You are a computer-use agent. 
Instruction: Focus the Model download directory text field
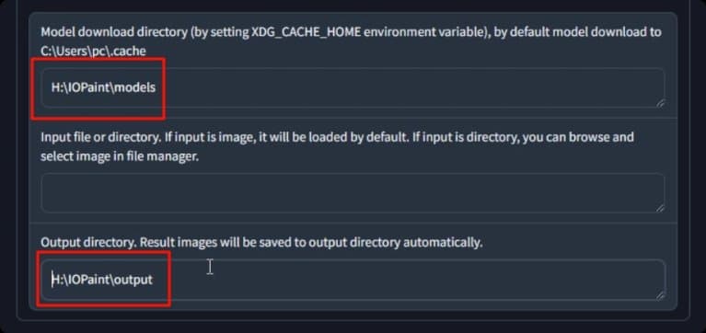pos(353,87)
